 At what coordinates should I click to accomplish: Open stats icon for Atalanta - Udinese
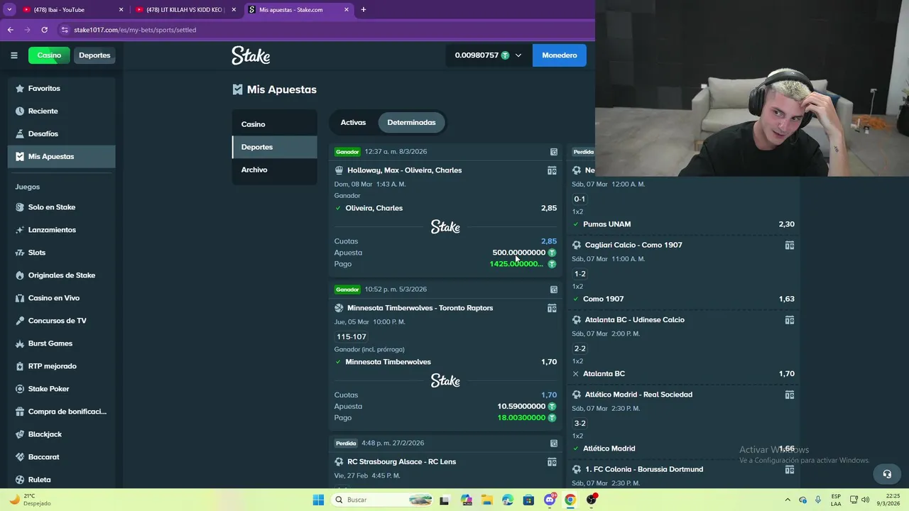pyautogui.click(x=789, y=320)
